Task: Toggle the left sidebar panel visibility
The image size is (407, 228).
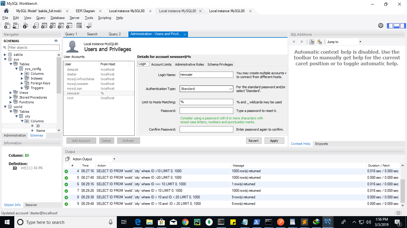Action: tap(390, 26)
